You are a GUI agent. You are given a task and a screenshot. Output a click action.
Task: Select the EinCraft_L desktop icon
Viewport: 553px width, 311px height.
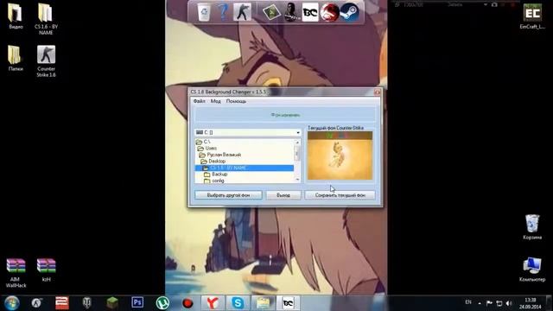tap(532, 16)
